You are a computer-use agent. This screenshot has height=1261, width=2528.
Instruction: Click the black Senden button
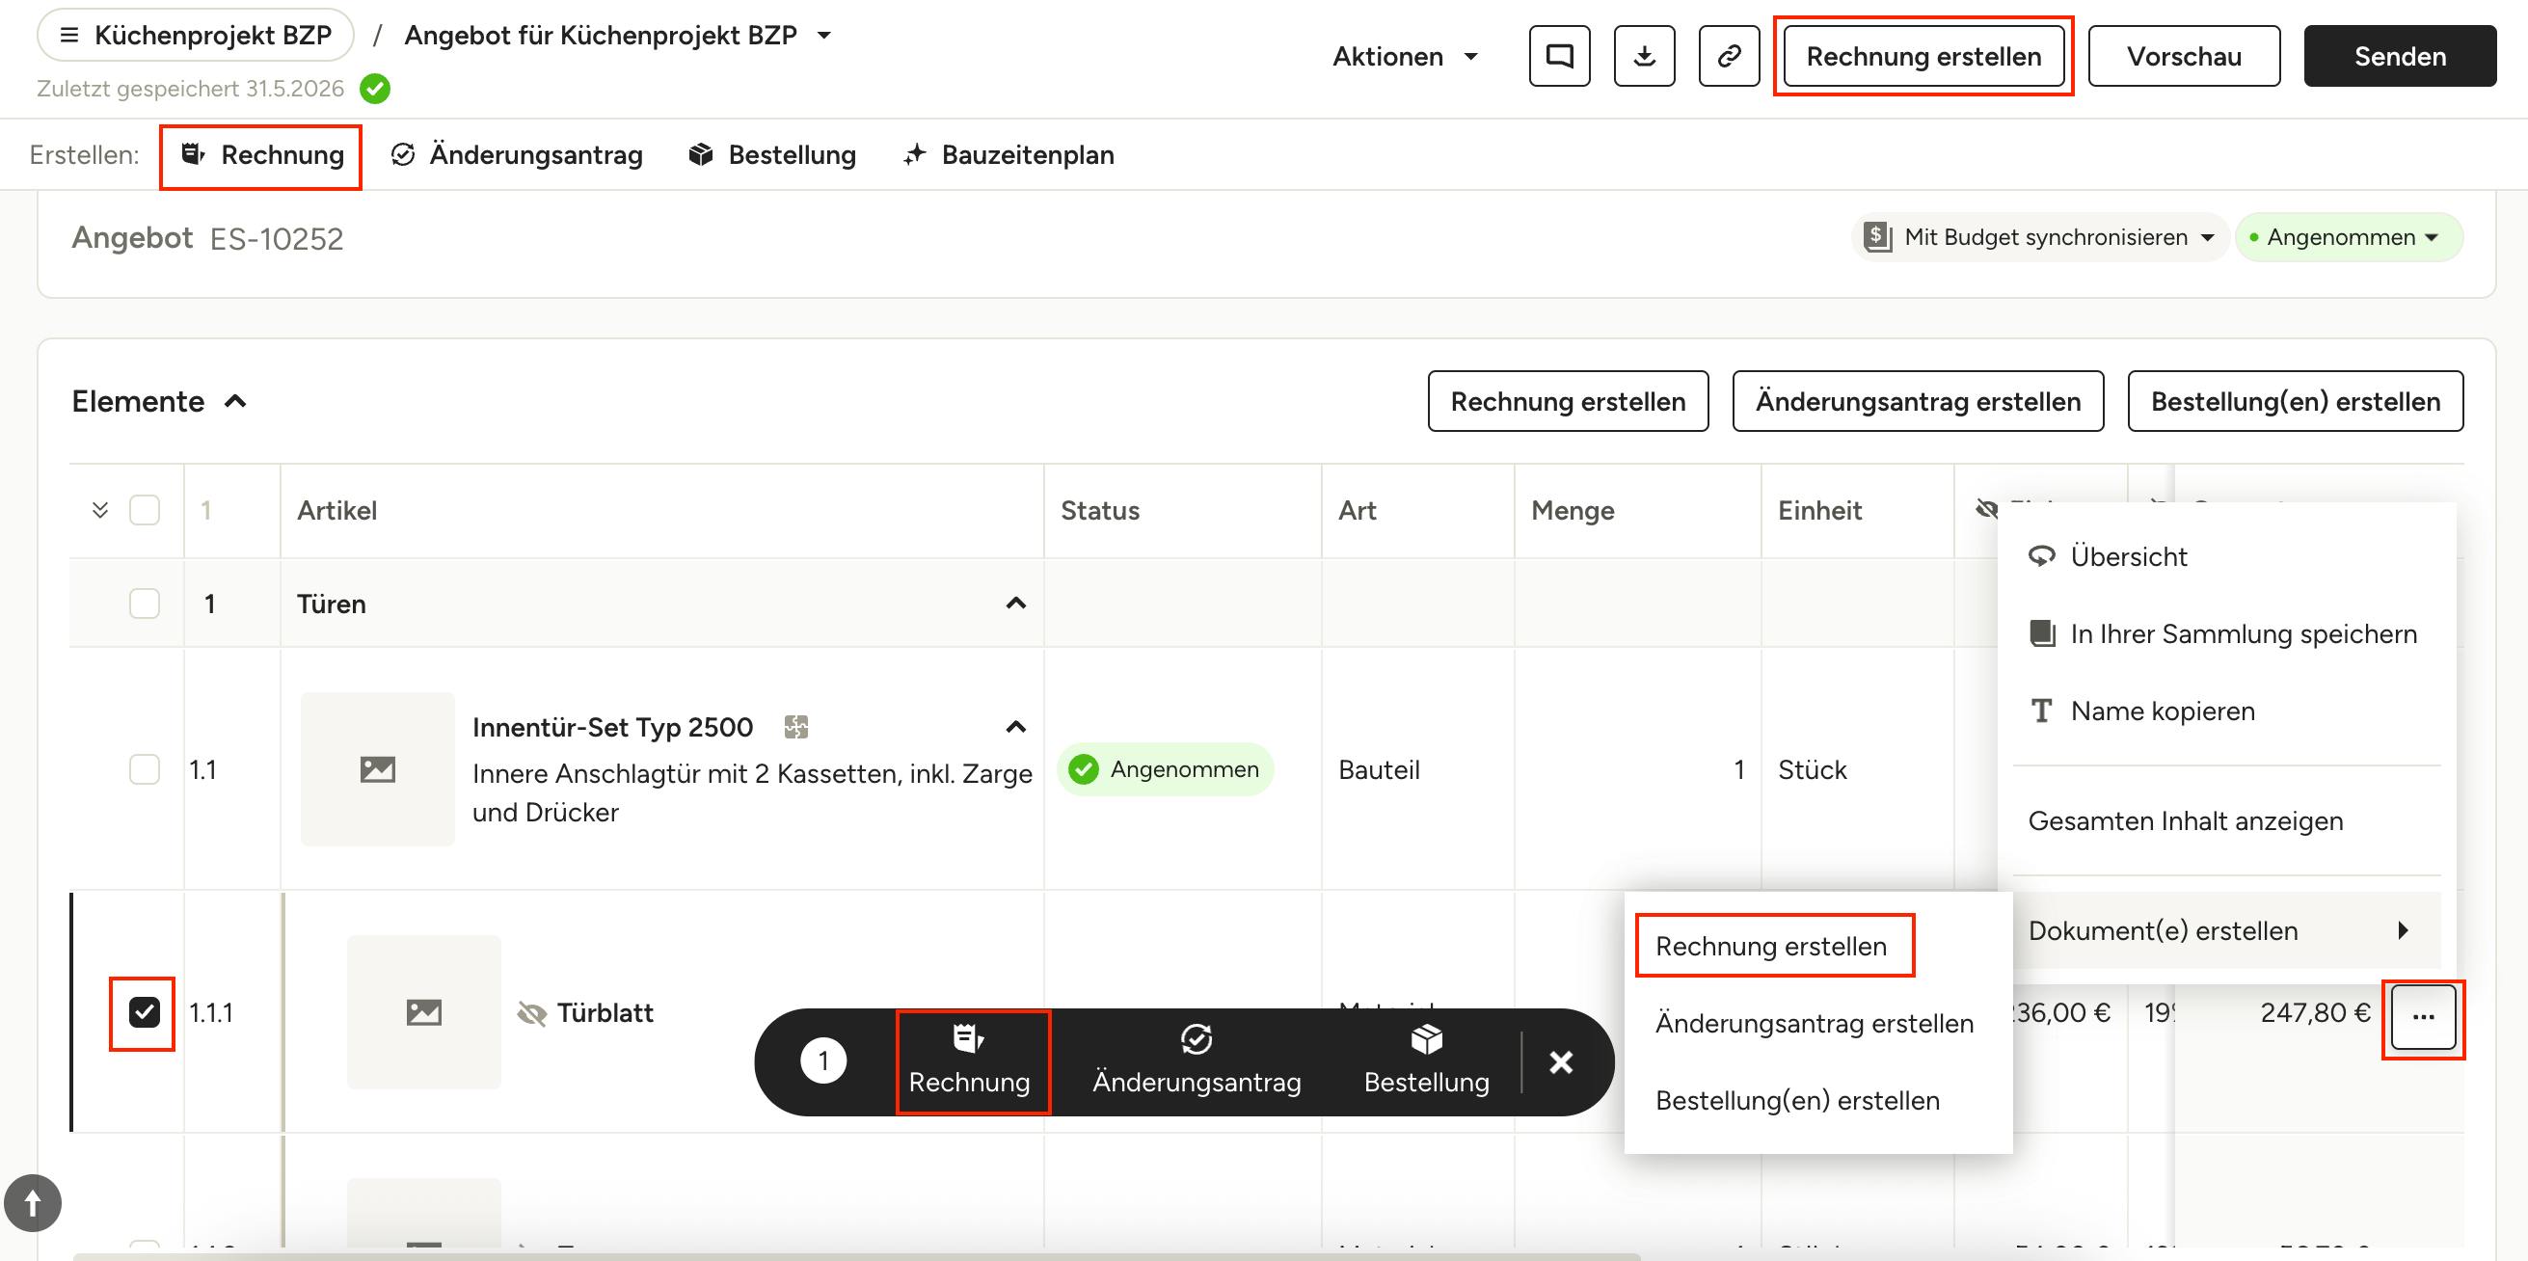tap(2400, 56)
